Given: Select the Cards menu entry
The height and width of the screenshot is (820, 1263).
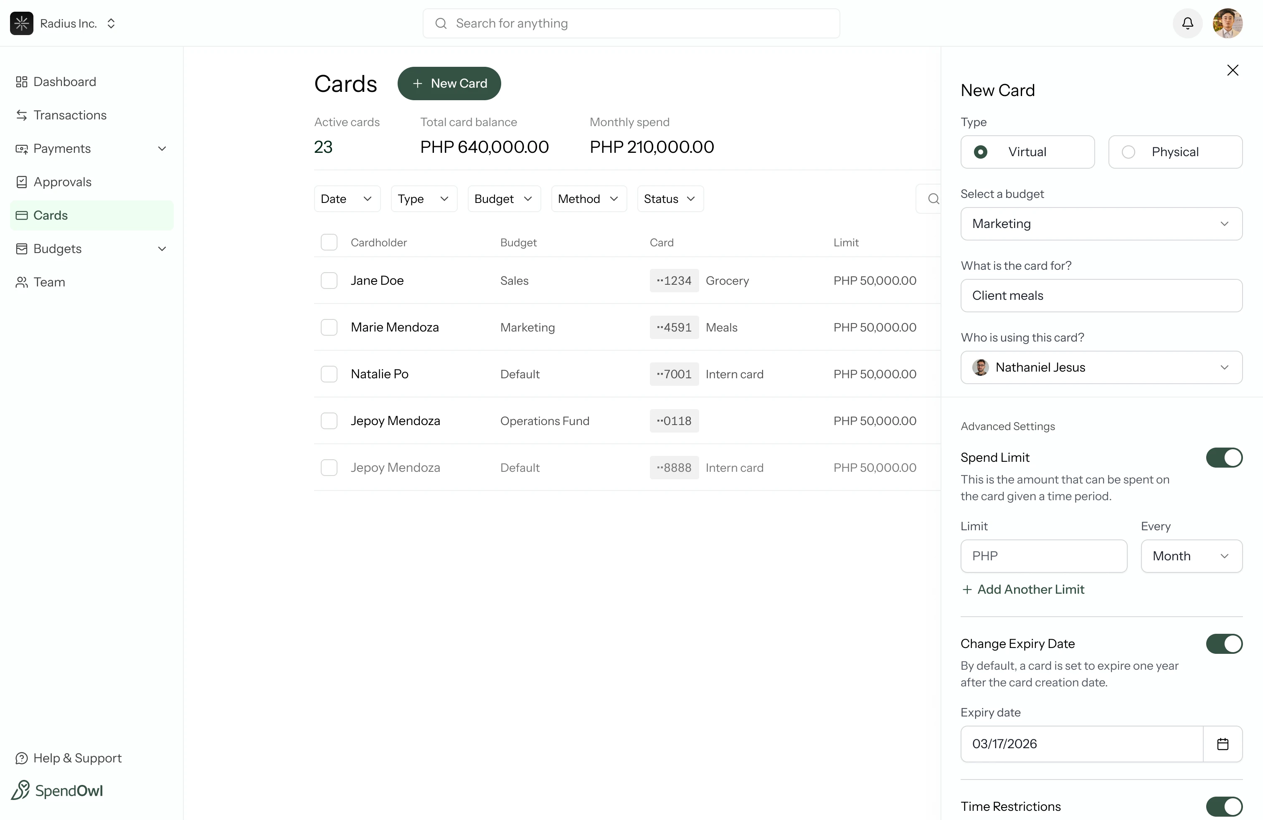Looking at the screenshot, I should 51,215.
